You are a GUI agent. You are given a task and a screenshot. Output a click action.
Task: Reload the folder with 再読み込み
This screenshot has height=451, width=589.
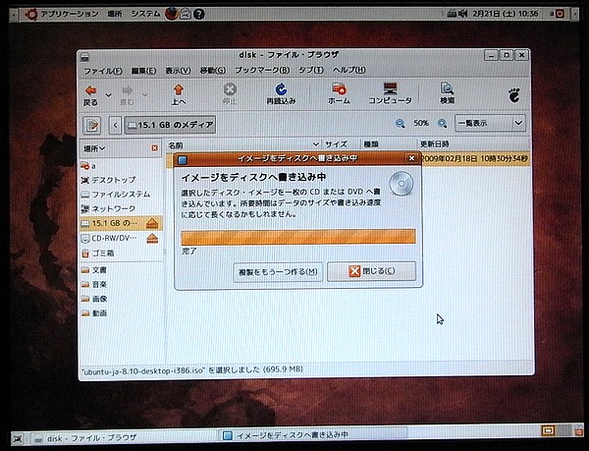(x=281, y=89)
